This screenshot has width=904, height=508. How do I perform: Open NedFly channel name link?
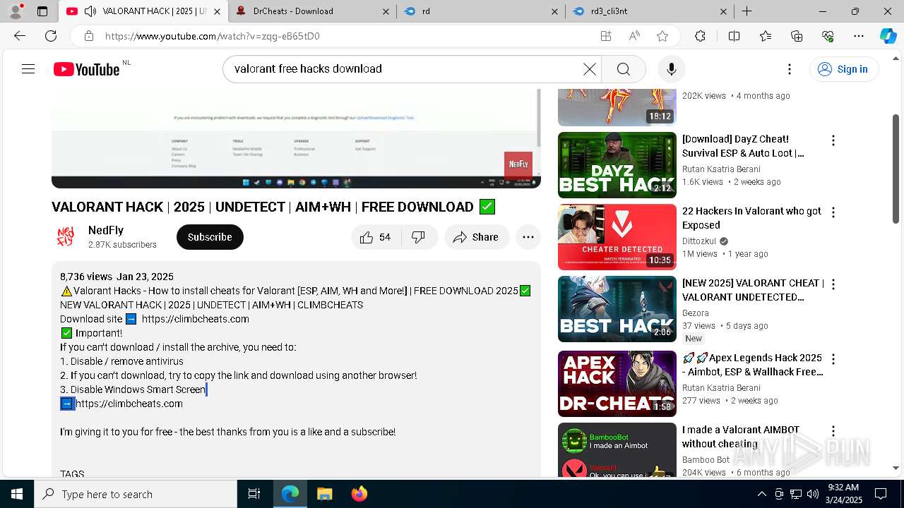click(106, 230)
